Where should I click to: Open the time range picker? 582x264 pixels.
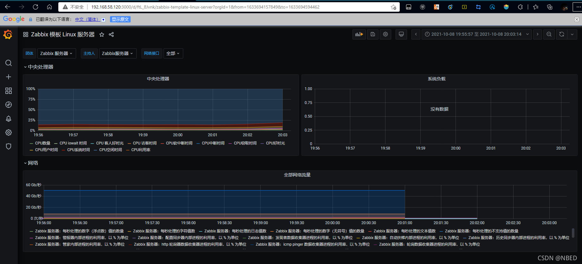click(476, 34)
